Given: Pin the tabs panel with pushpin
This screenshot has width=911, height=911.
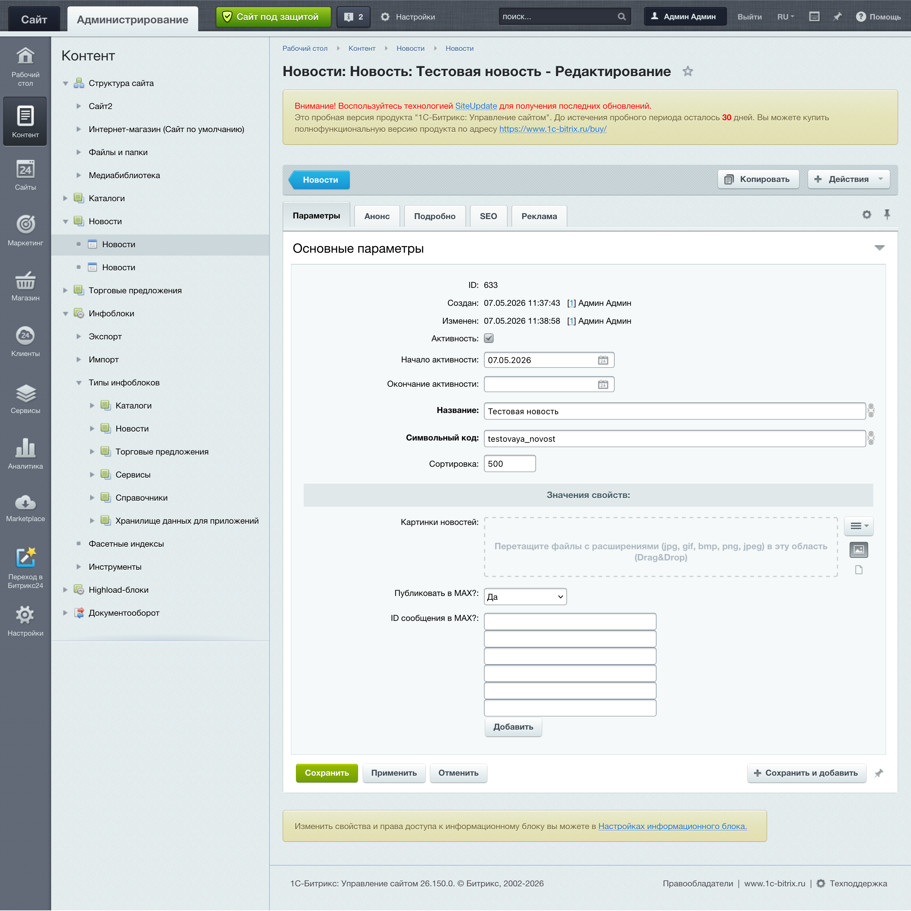Looking at the screenshot, I should 886,215.
